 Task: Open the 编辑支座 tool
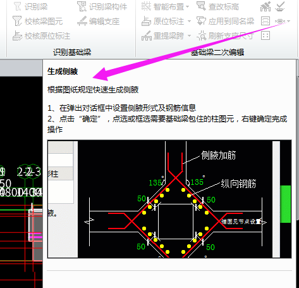pos(98,21)
